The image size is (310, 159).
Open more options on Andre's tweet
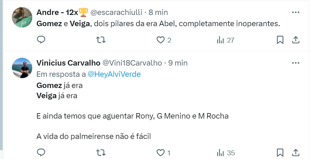296,12
